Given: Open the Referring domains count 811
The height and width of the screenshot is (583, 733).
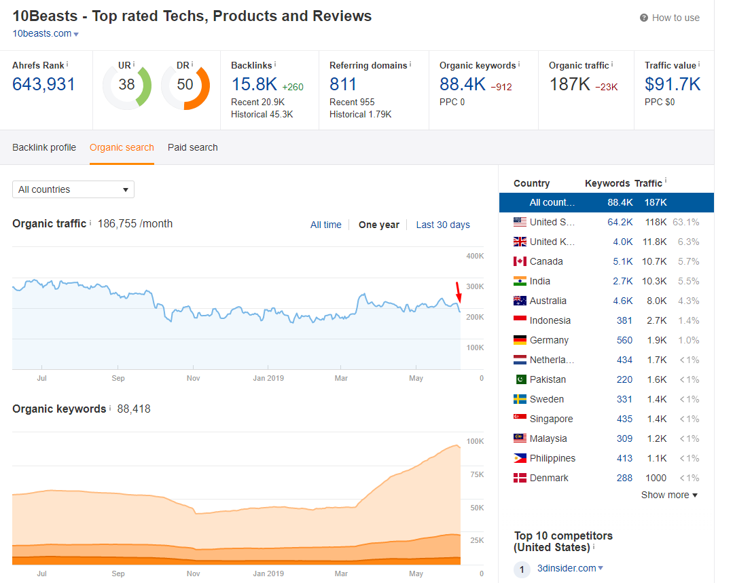Looking at the screenshot, I should [342, 84].
